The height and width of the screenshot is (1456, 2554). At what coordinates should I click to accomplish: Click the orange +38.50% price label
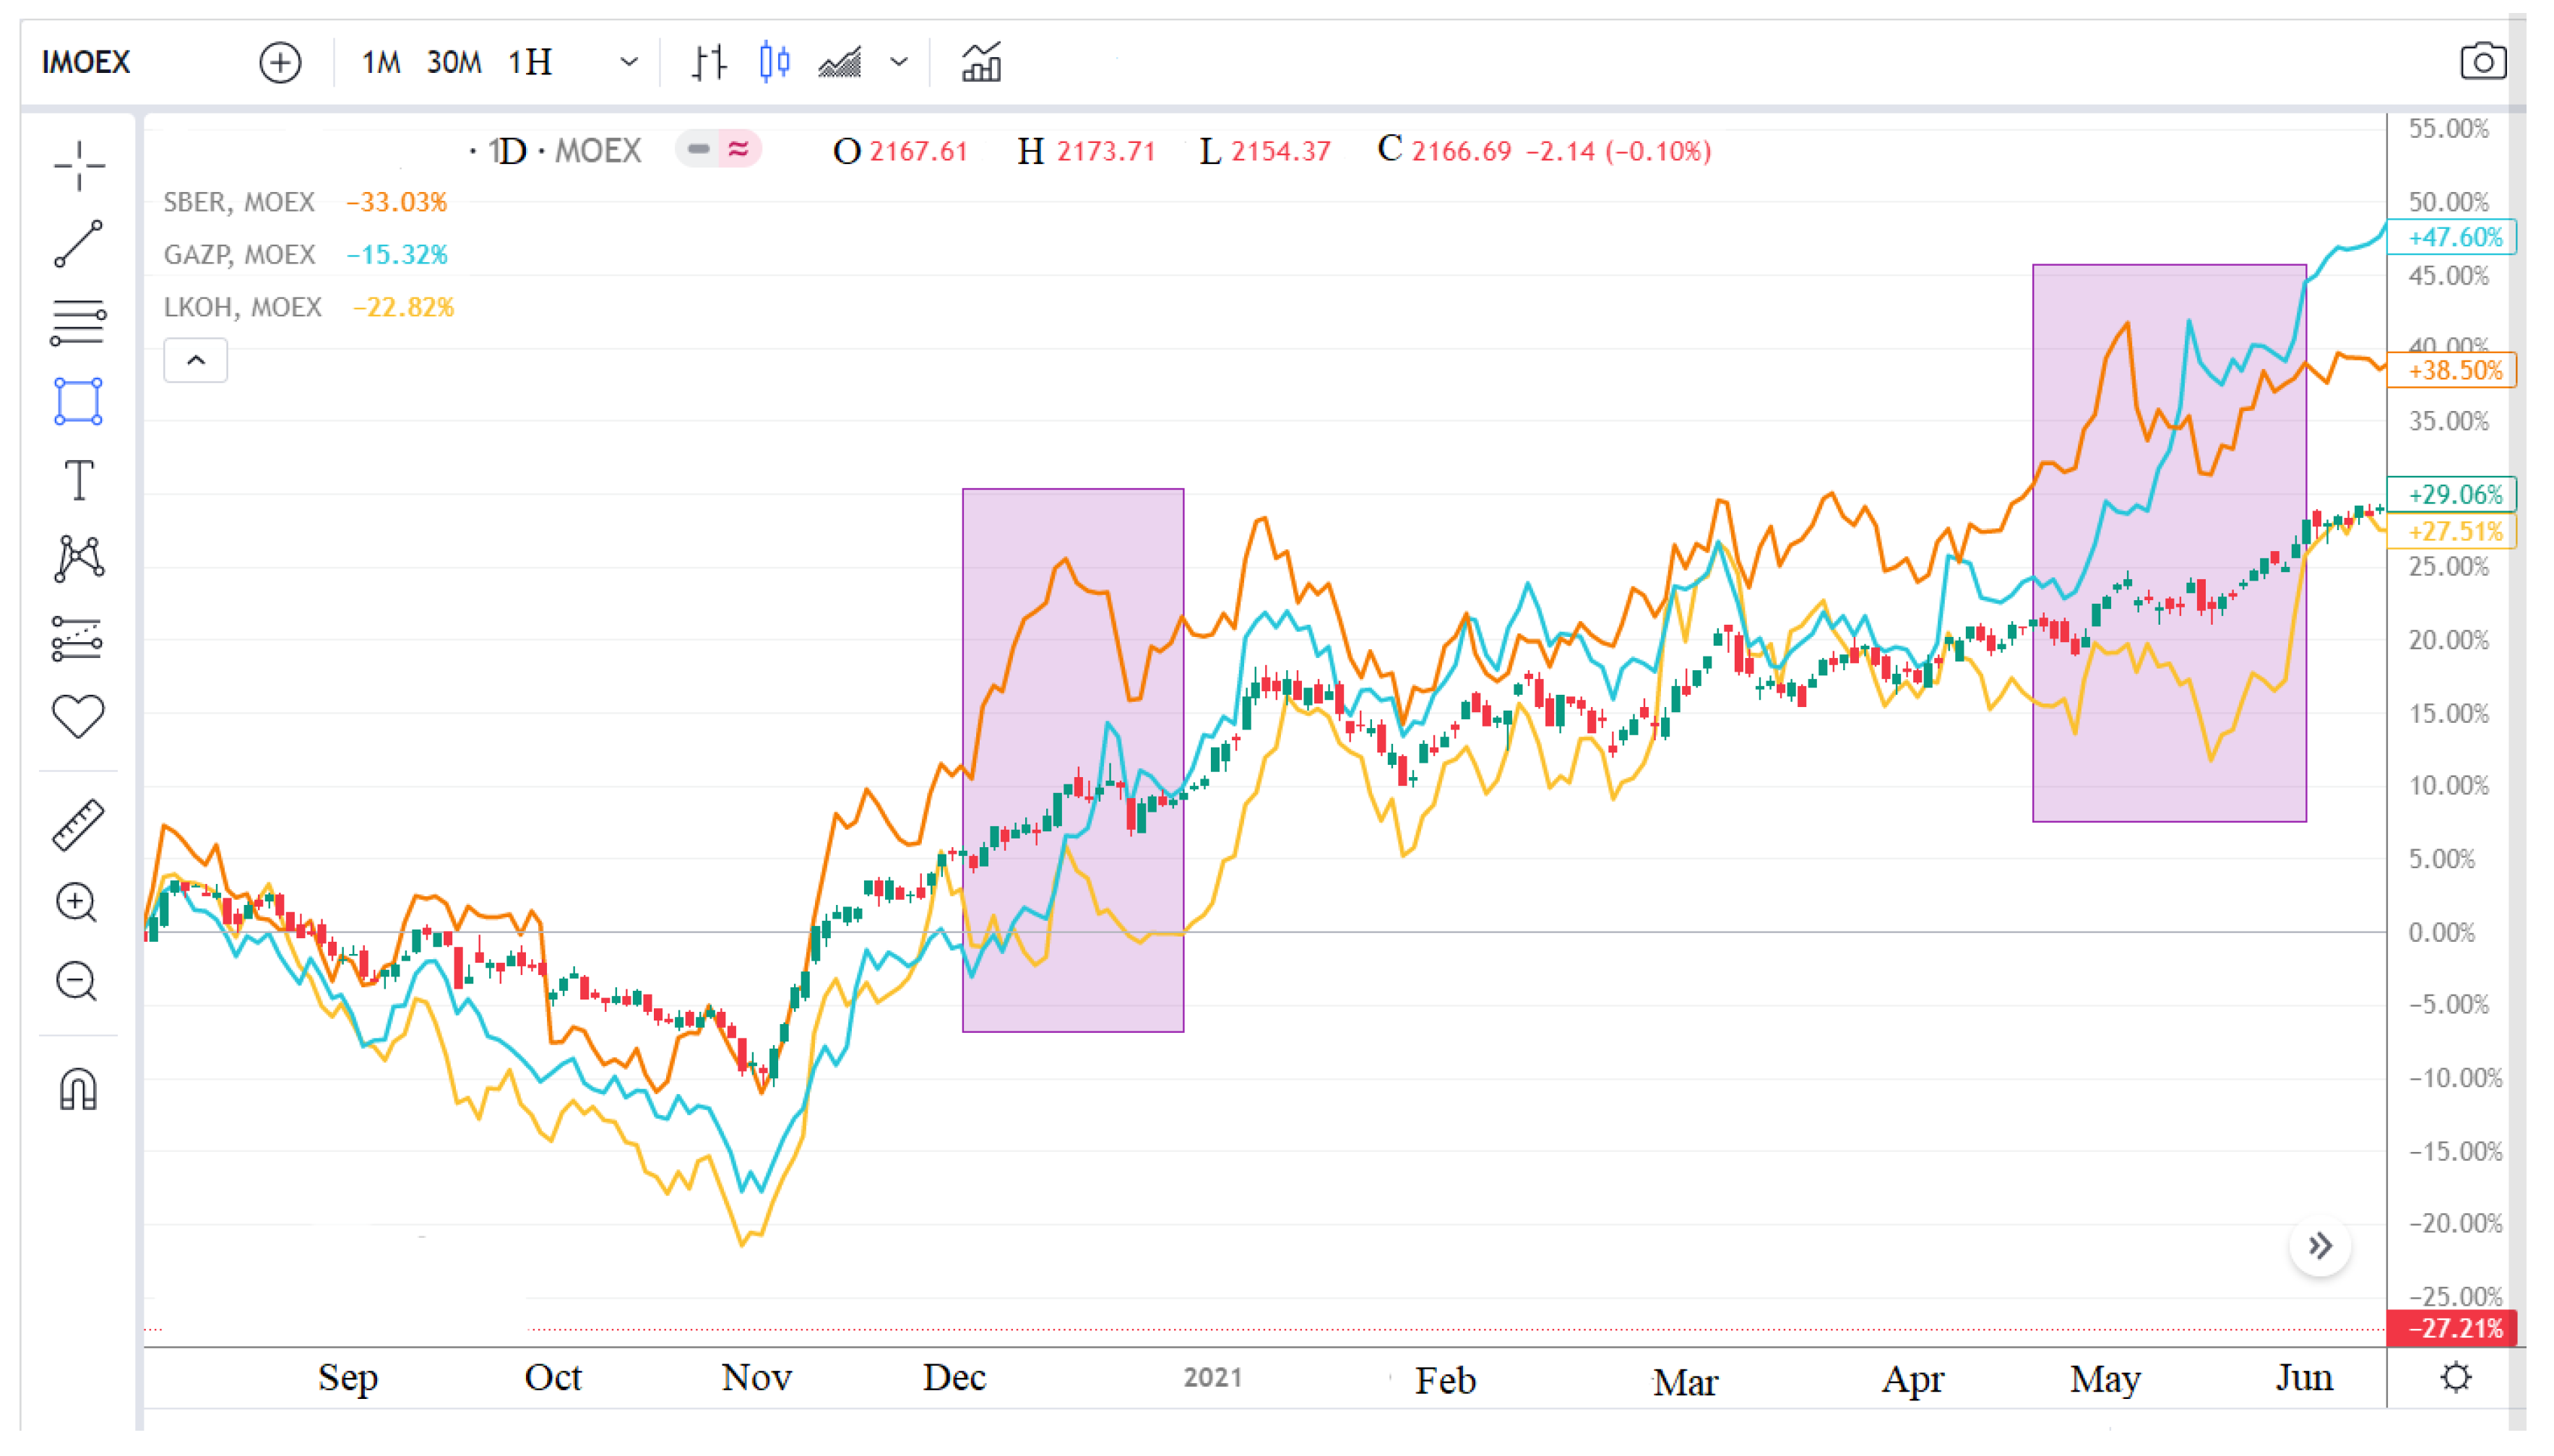coord(2451,371)
